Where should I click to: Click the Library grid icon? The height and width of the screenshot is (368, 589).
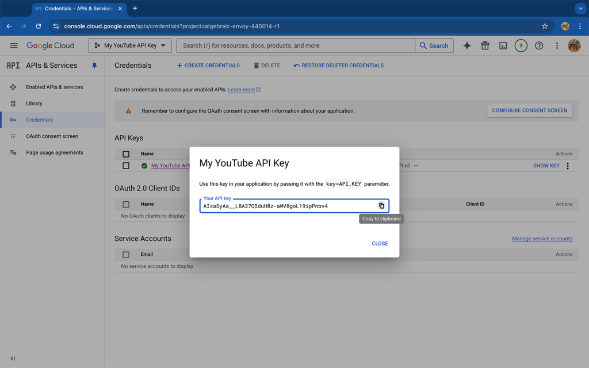13,103
